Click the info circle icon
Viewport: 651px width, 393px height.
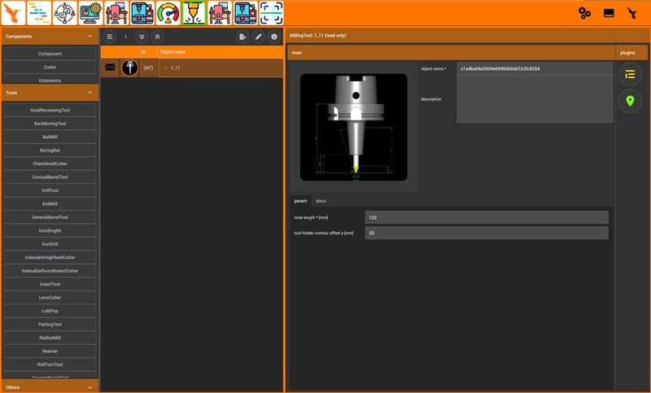pos(274,37)
